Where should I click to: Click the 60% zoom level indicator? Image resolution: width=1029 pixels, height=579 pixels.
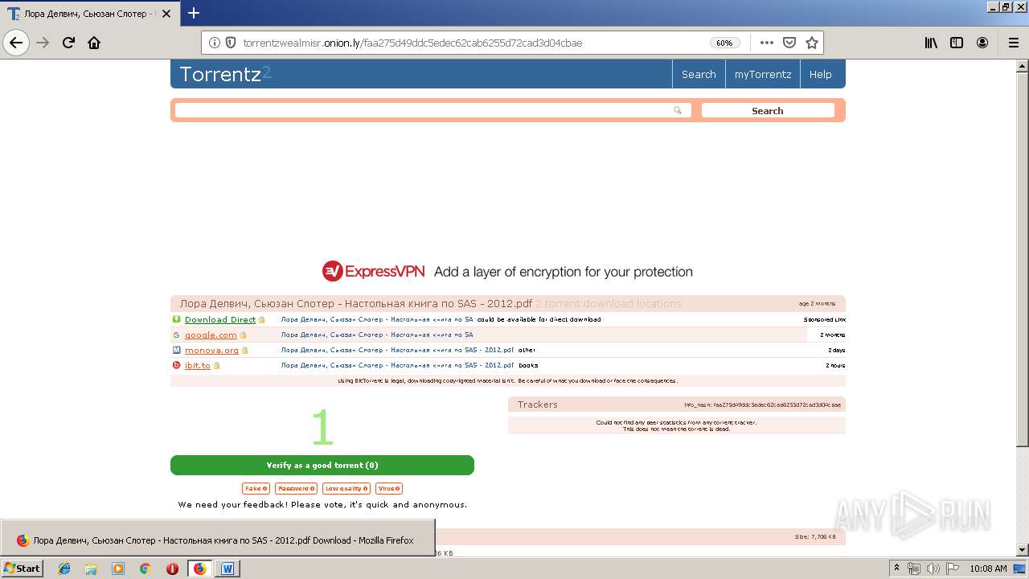click(x=724, y=43)
